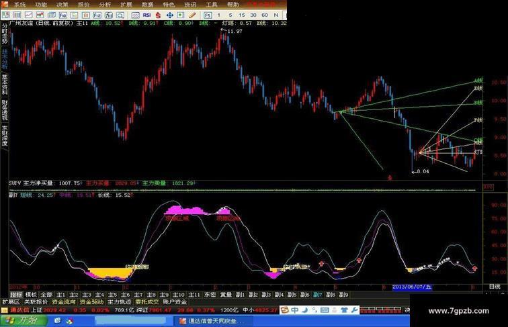Click the Windows 开始 start button
Viewport: 508px width, 327px height.
click(x=24, y=320)
